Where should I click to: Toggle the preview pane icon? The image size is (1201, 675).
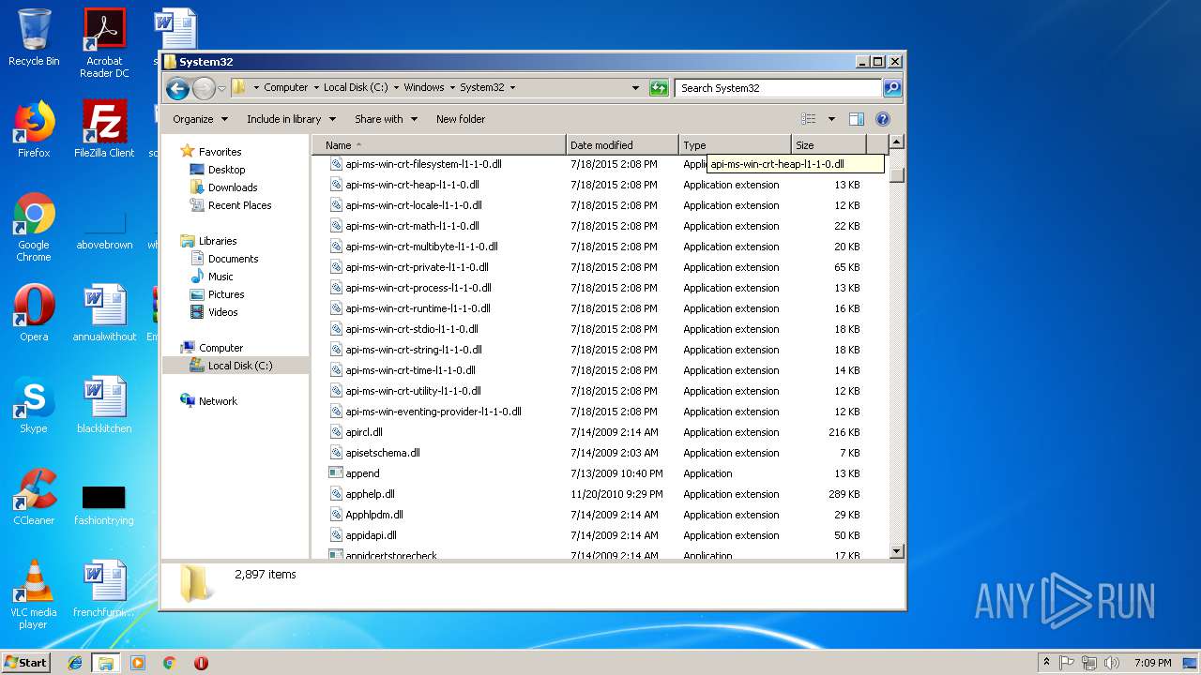856,119
